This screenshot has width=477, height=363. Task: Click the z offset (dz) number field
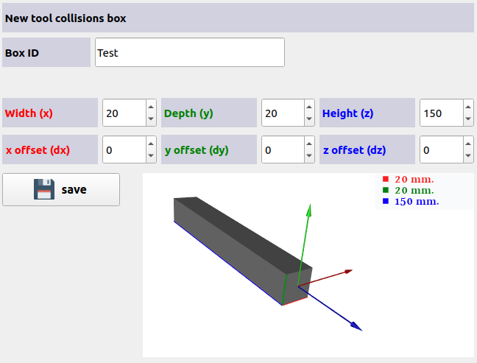click(x=442, y=149)
